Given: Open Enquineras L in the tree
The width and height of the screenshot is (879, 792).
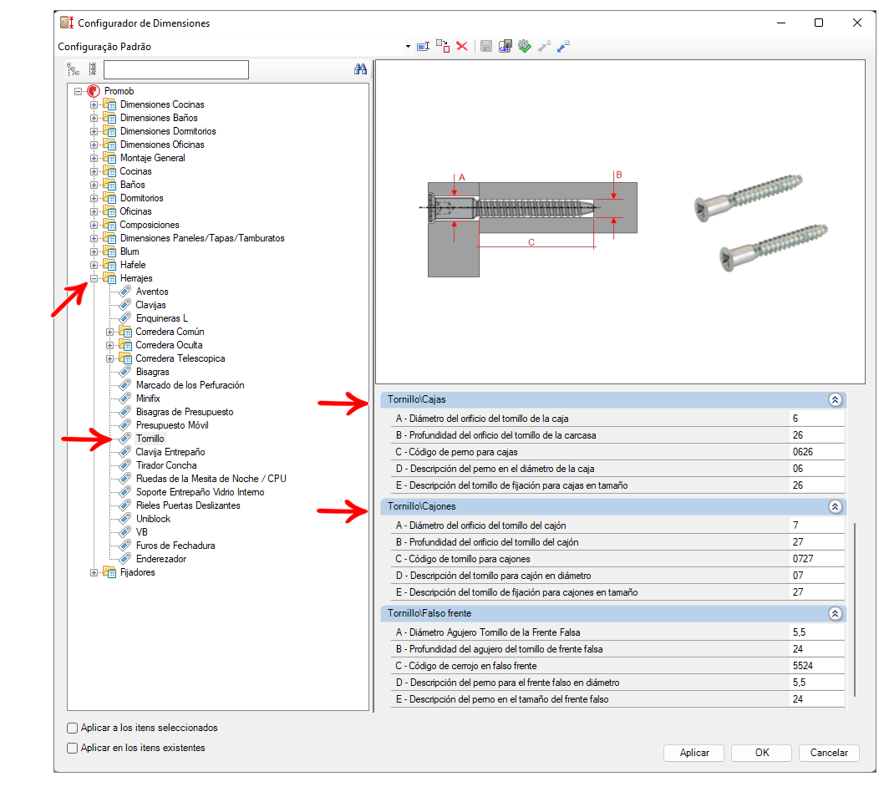Looking at the screenshot, I should click(162, 319).
